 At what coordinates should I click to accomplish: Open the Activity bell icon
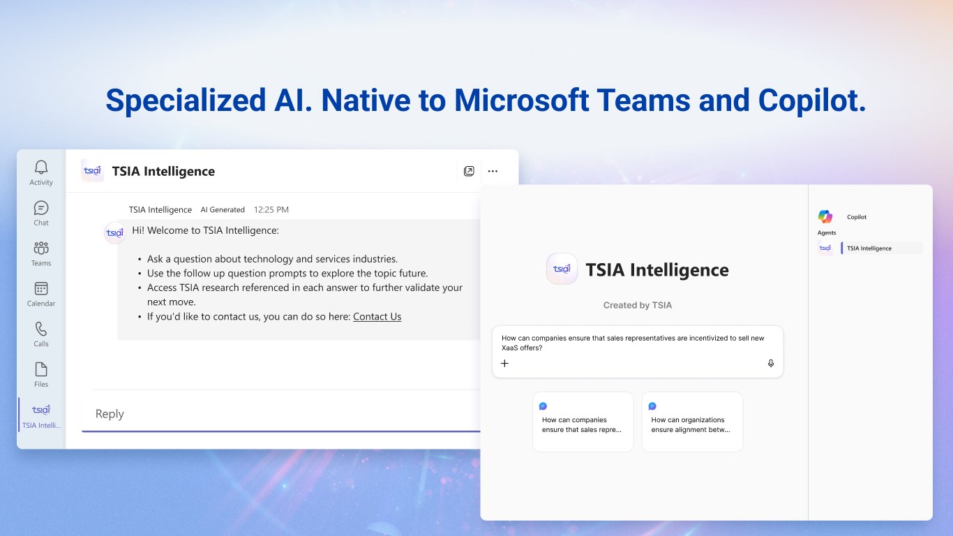(x=41, y=167)
